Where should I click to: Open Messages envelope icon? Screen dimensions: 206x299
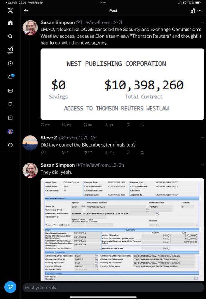(10, 91)
